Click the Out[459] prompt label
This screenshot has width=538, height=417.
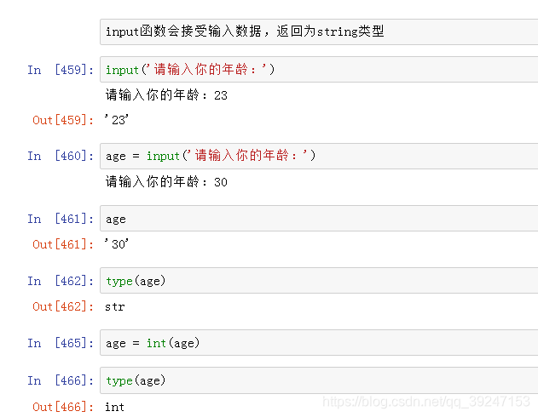click(x=63, y=120)
